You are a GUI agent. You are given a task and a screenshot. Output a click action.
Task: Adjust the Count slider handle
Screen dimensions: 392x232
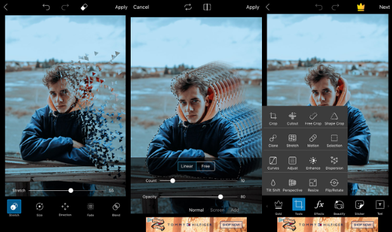173,181
